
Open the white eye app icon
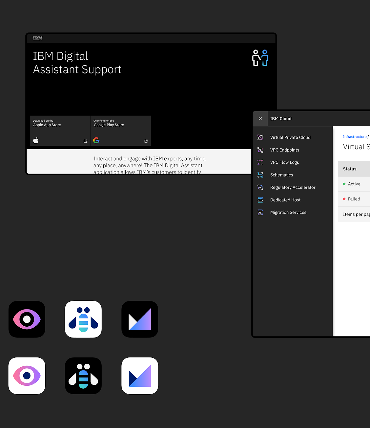click(27, 376)
